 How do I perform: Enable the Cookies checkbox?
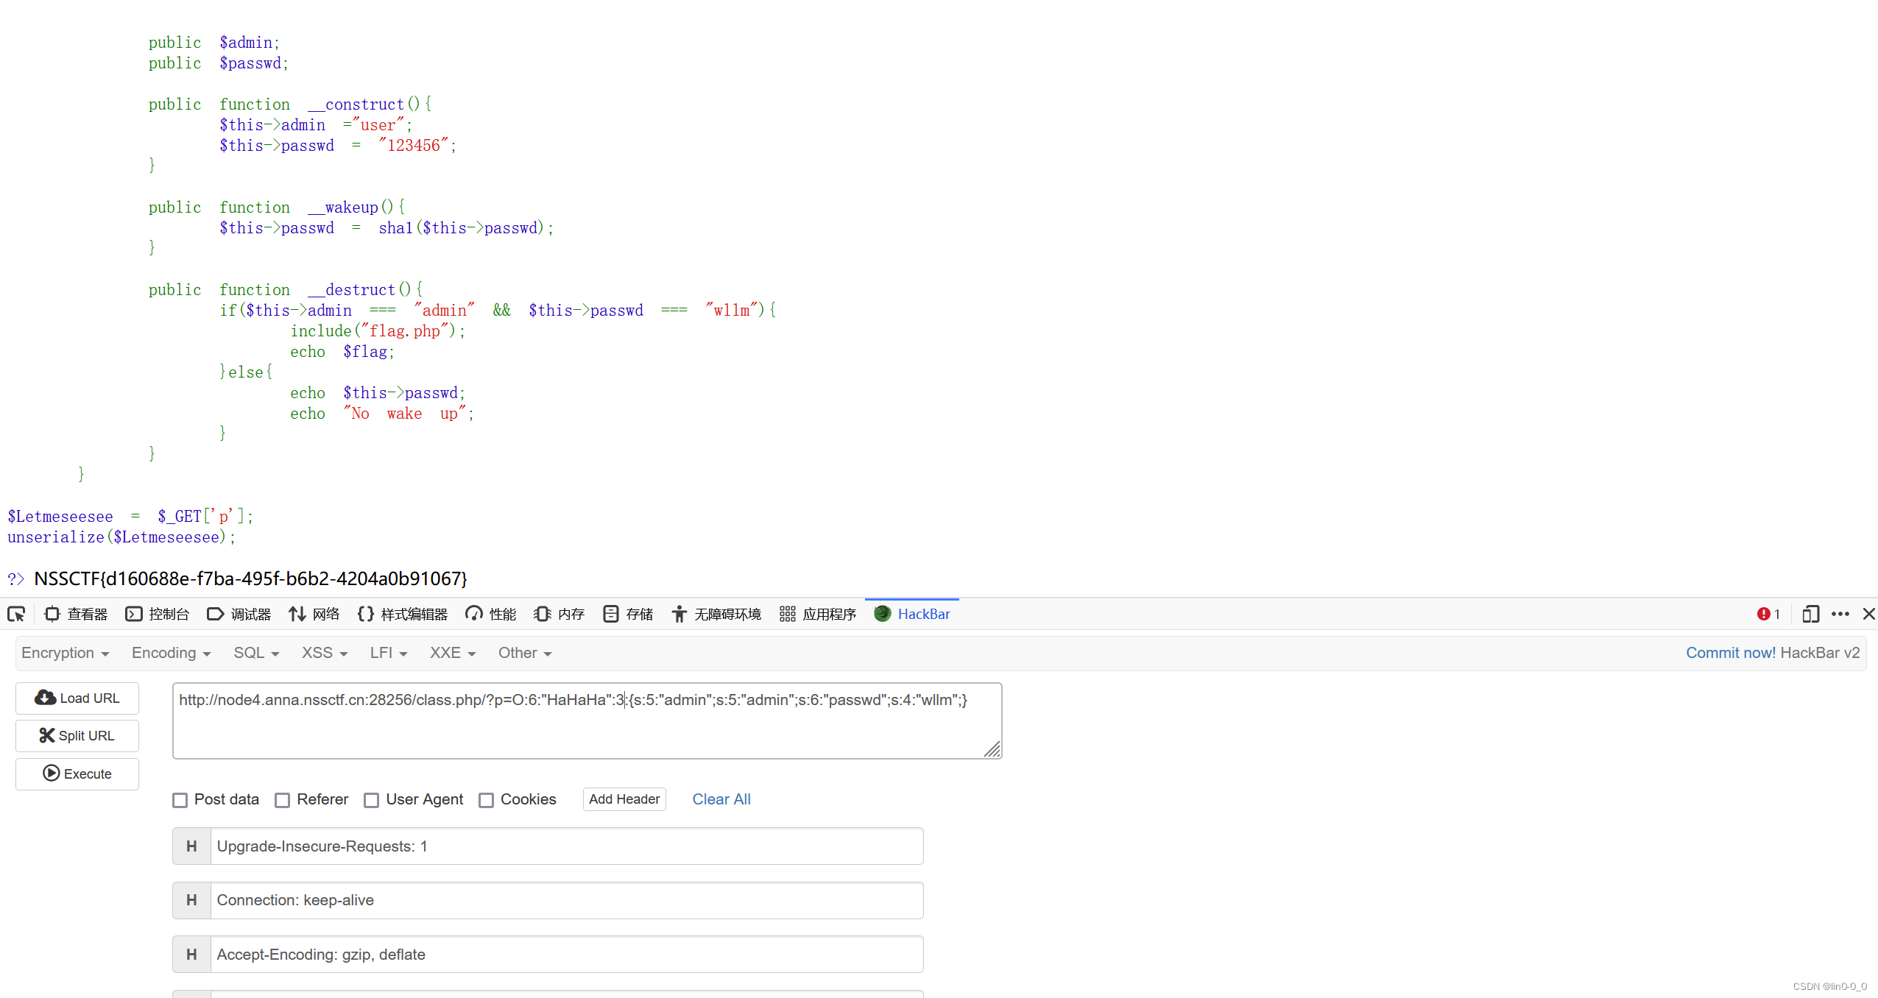(x=487, y=800)
